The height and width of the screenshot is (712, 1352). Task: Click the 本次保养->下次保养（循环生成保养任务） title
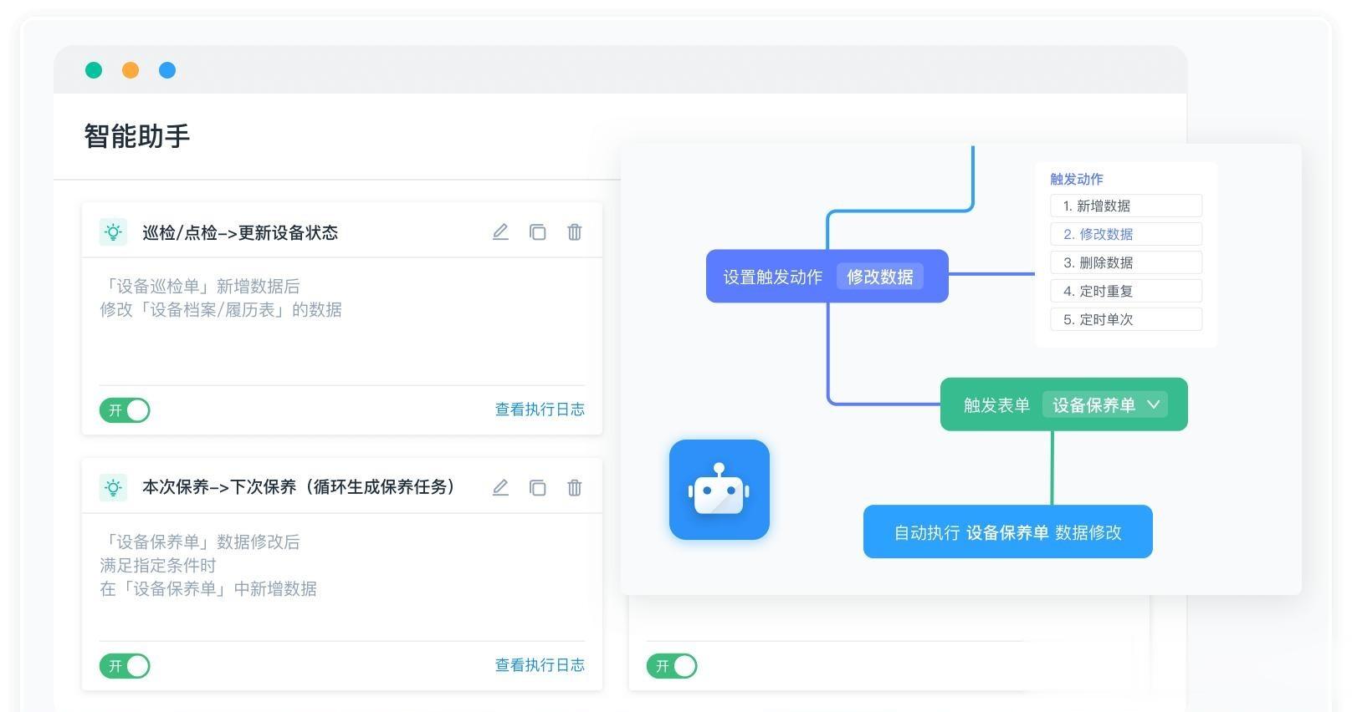tap(301, 487)
